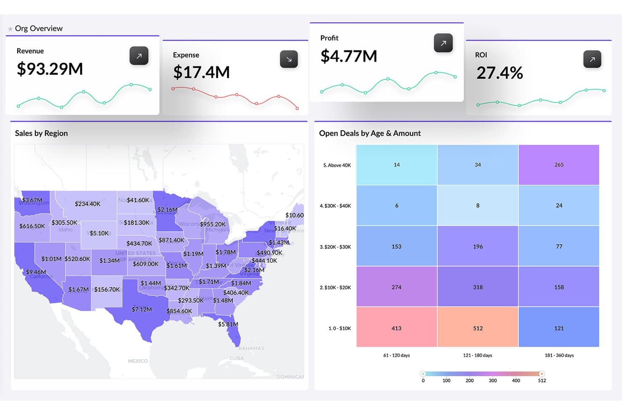Click the $156.70K label on the map
The width and height of the screenshot is (622, 415).
pyautogui.click(x=107, y=289)
